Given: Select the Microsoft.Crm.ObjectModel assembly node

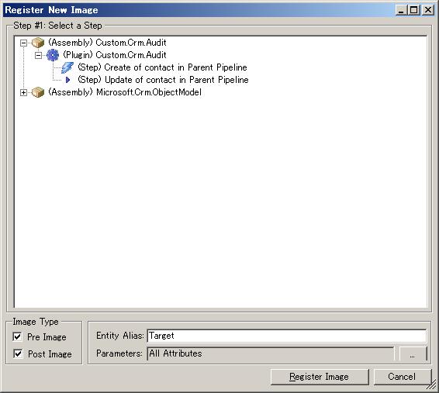Looking at the screenshot, I should (125, 92).
